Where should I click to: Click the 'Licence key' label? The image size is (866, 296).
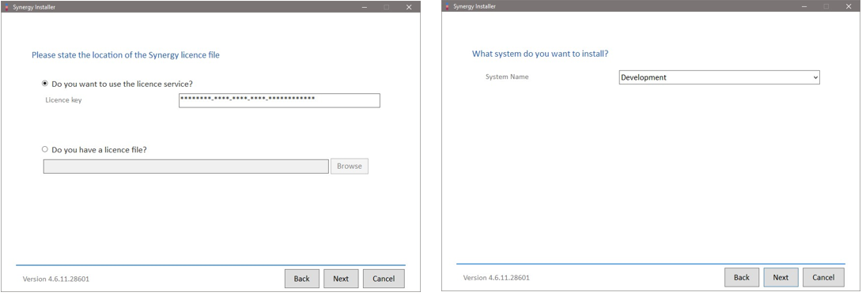point(63,99)
